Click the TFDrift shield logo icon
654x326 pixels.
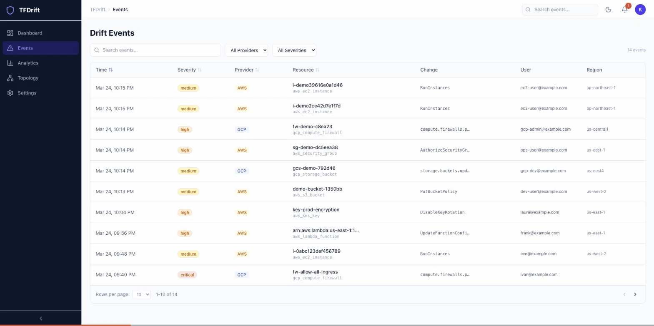pos(10,10)
